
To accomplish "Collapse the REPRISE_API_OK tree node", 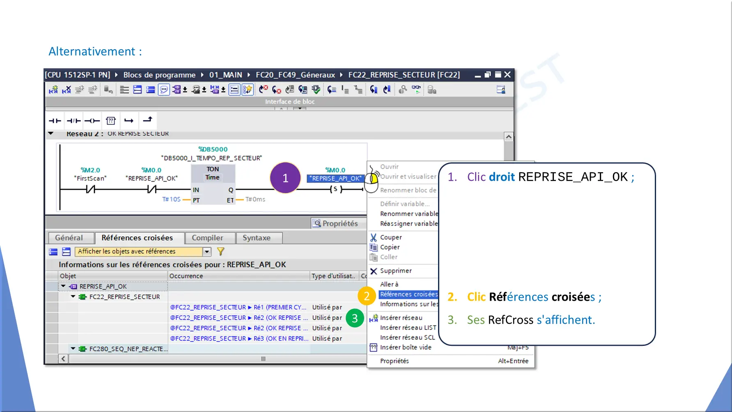I will coord(63,286).
